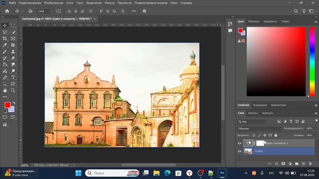This screenshot has height=179, width=319.
Task: Switch to the Градиенты tab
Action: (x=270, y=21)
